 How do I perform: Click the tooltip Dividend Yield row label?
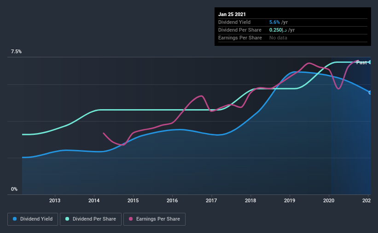[x=234, y=22]
